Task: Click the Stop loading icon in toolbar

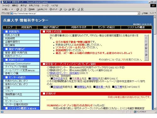Action: (x=17, y=9)
